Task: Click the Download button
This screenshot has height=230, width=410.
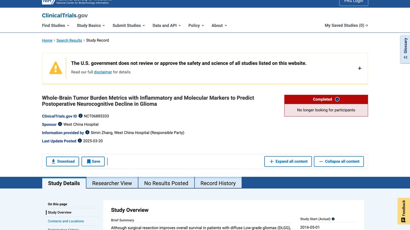Action: (62, 161)
